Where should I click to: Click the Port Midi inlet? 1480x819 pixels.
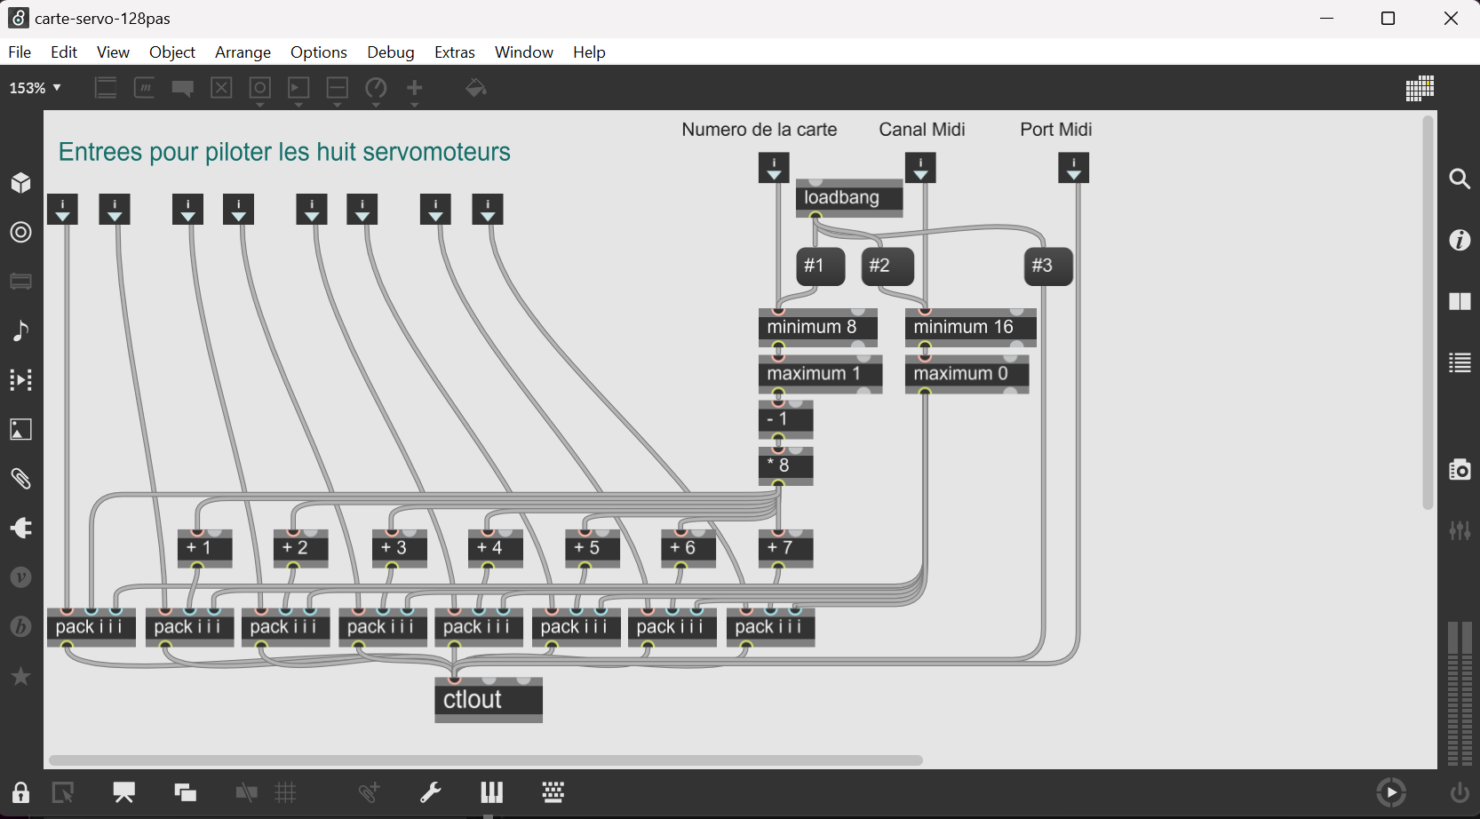click(1074, 168)
